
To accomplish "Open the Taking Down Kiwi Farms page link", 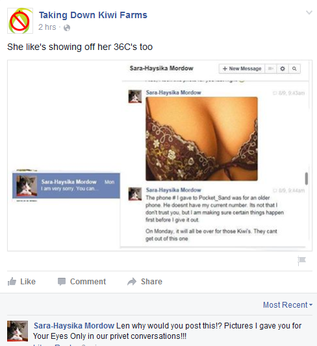I will [93, 15].
